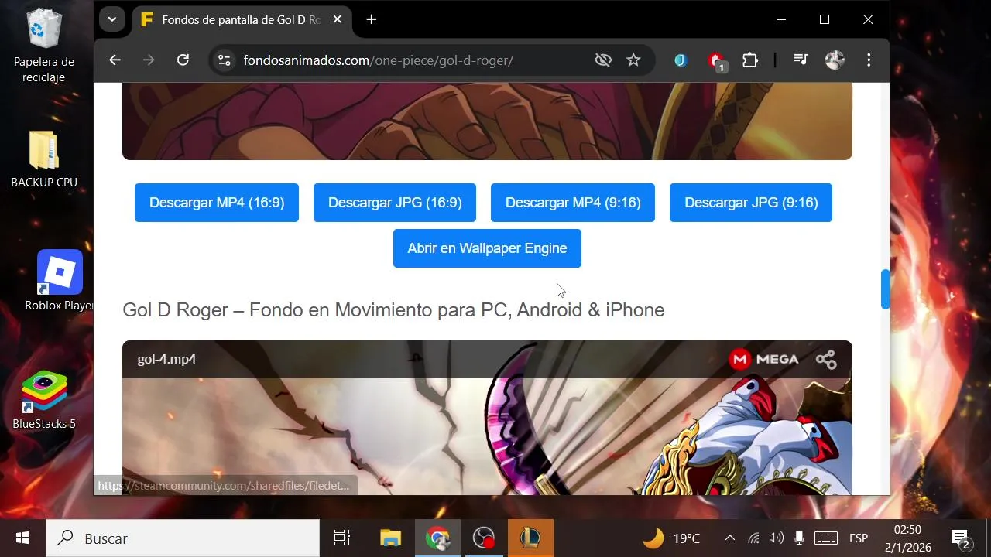This screenshot has width=991, height=557.
Task: Open the Extensions puzzle piece menu
Action: point(750,60)
